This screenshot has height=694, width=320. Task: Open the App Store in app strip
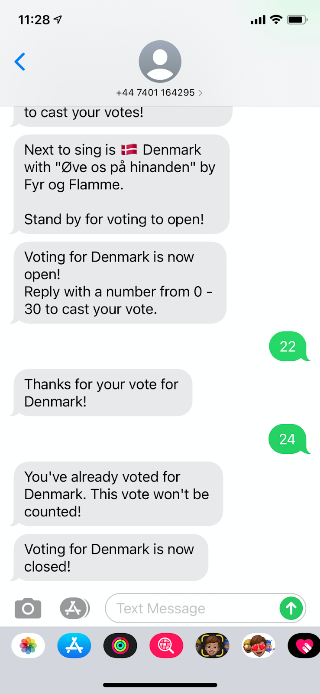click(74, 646)
